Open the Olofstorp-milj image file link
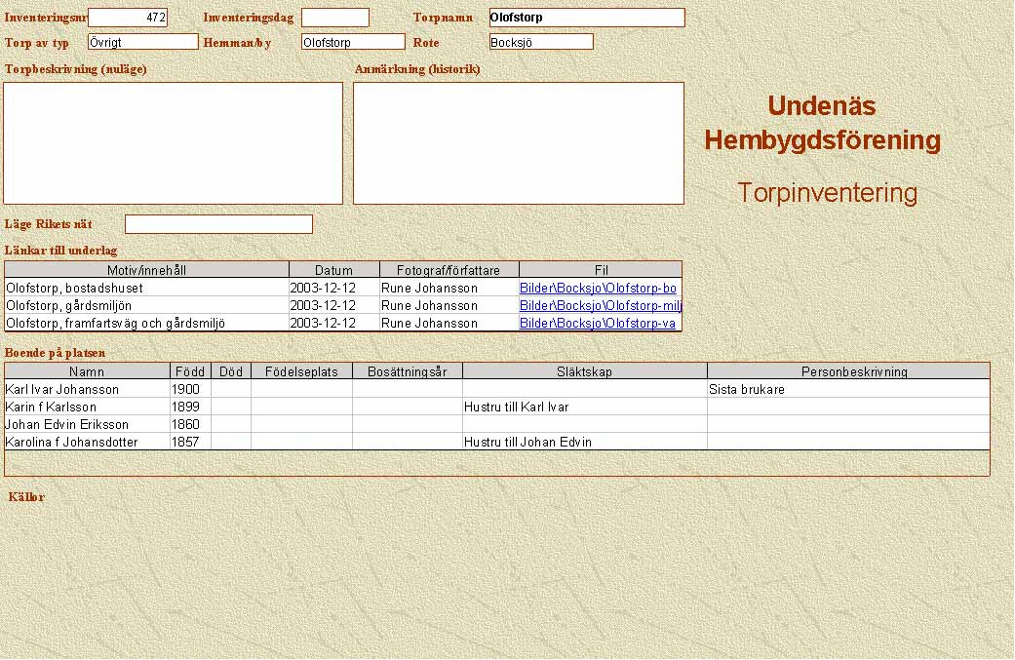 click(600, 306)
